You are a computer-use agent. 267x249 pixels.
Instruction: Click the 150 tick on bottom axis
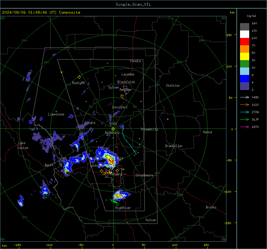click(206, 245)
